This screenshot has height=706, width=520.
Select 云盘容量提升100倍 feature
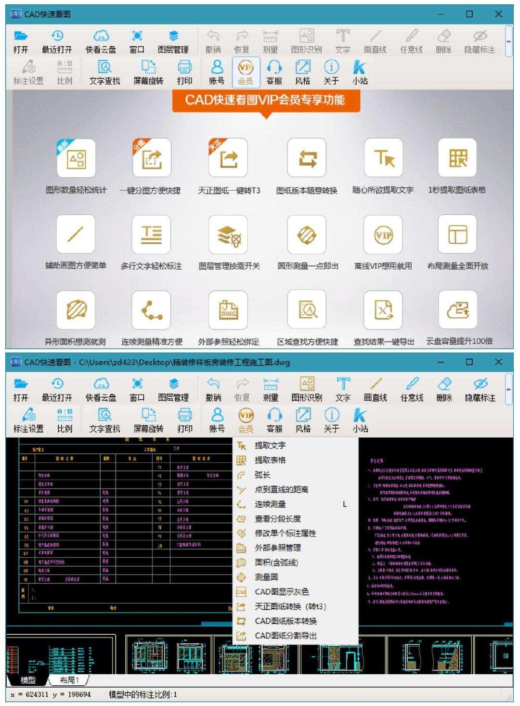coord(457,310)
